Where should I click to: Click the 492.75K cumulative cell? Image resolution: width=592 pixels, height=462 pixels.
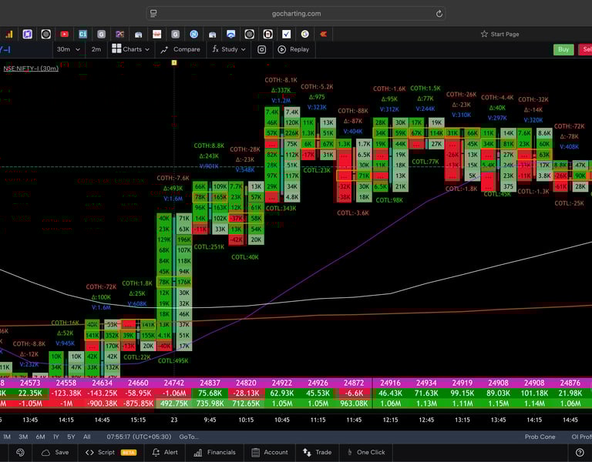coord(174,403)
